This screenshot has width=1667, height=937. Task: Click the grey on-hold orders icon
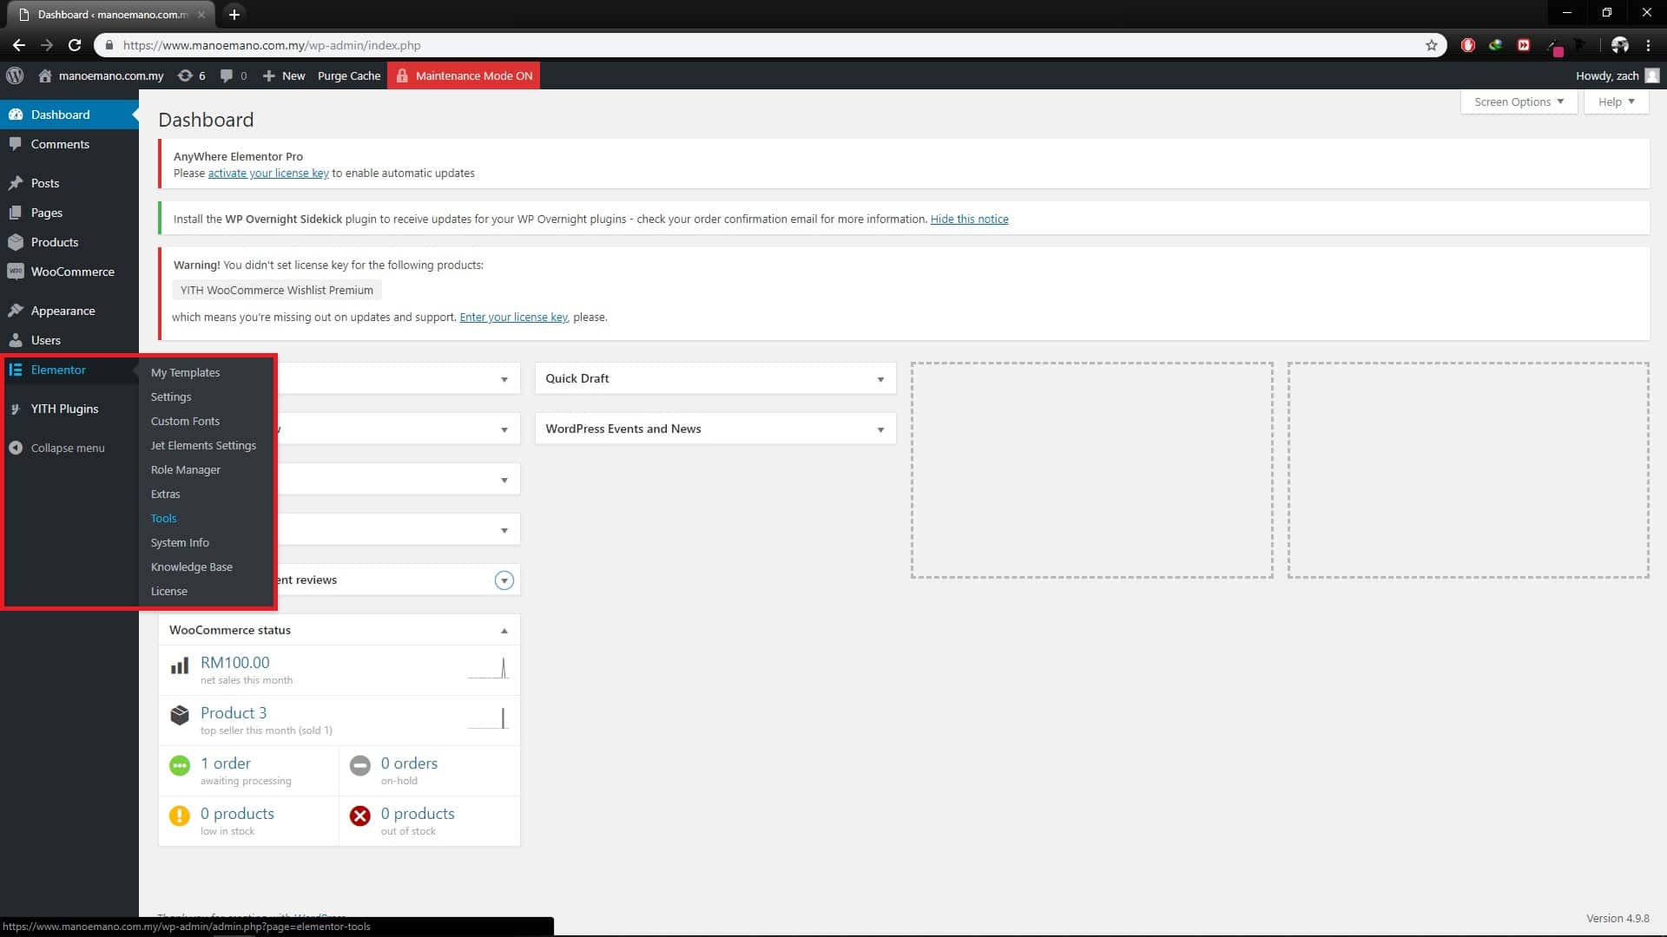pyautogui.click(x=360, y=765)
